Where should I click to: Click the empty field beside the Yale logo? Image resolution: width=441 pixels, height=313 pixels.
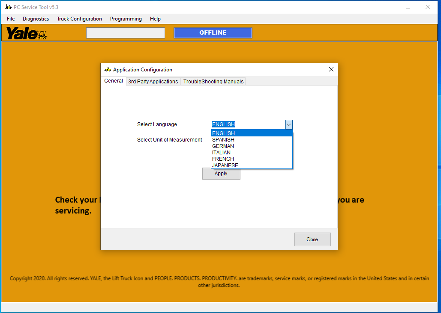click(125, 33)
